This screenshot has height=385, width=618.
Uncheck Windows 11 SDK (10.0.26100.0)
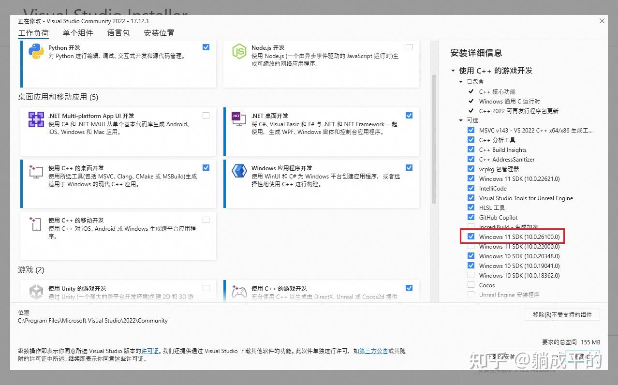471,237
